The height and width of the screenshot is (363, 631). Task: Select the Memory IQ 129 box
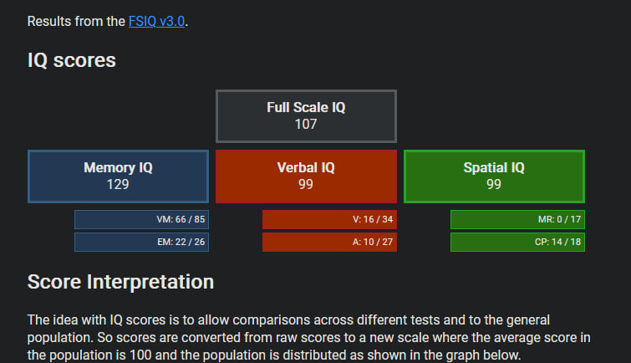click(x=119, y=176)
